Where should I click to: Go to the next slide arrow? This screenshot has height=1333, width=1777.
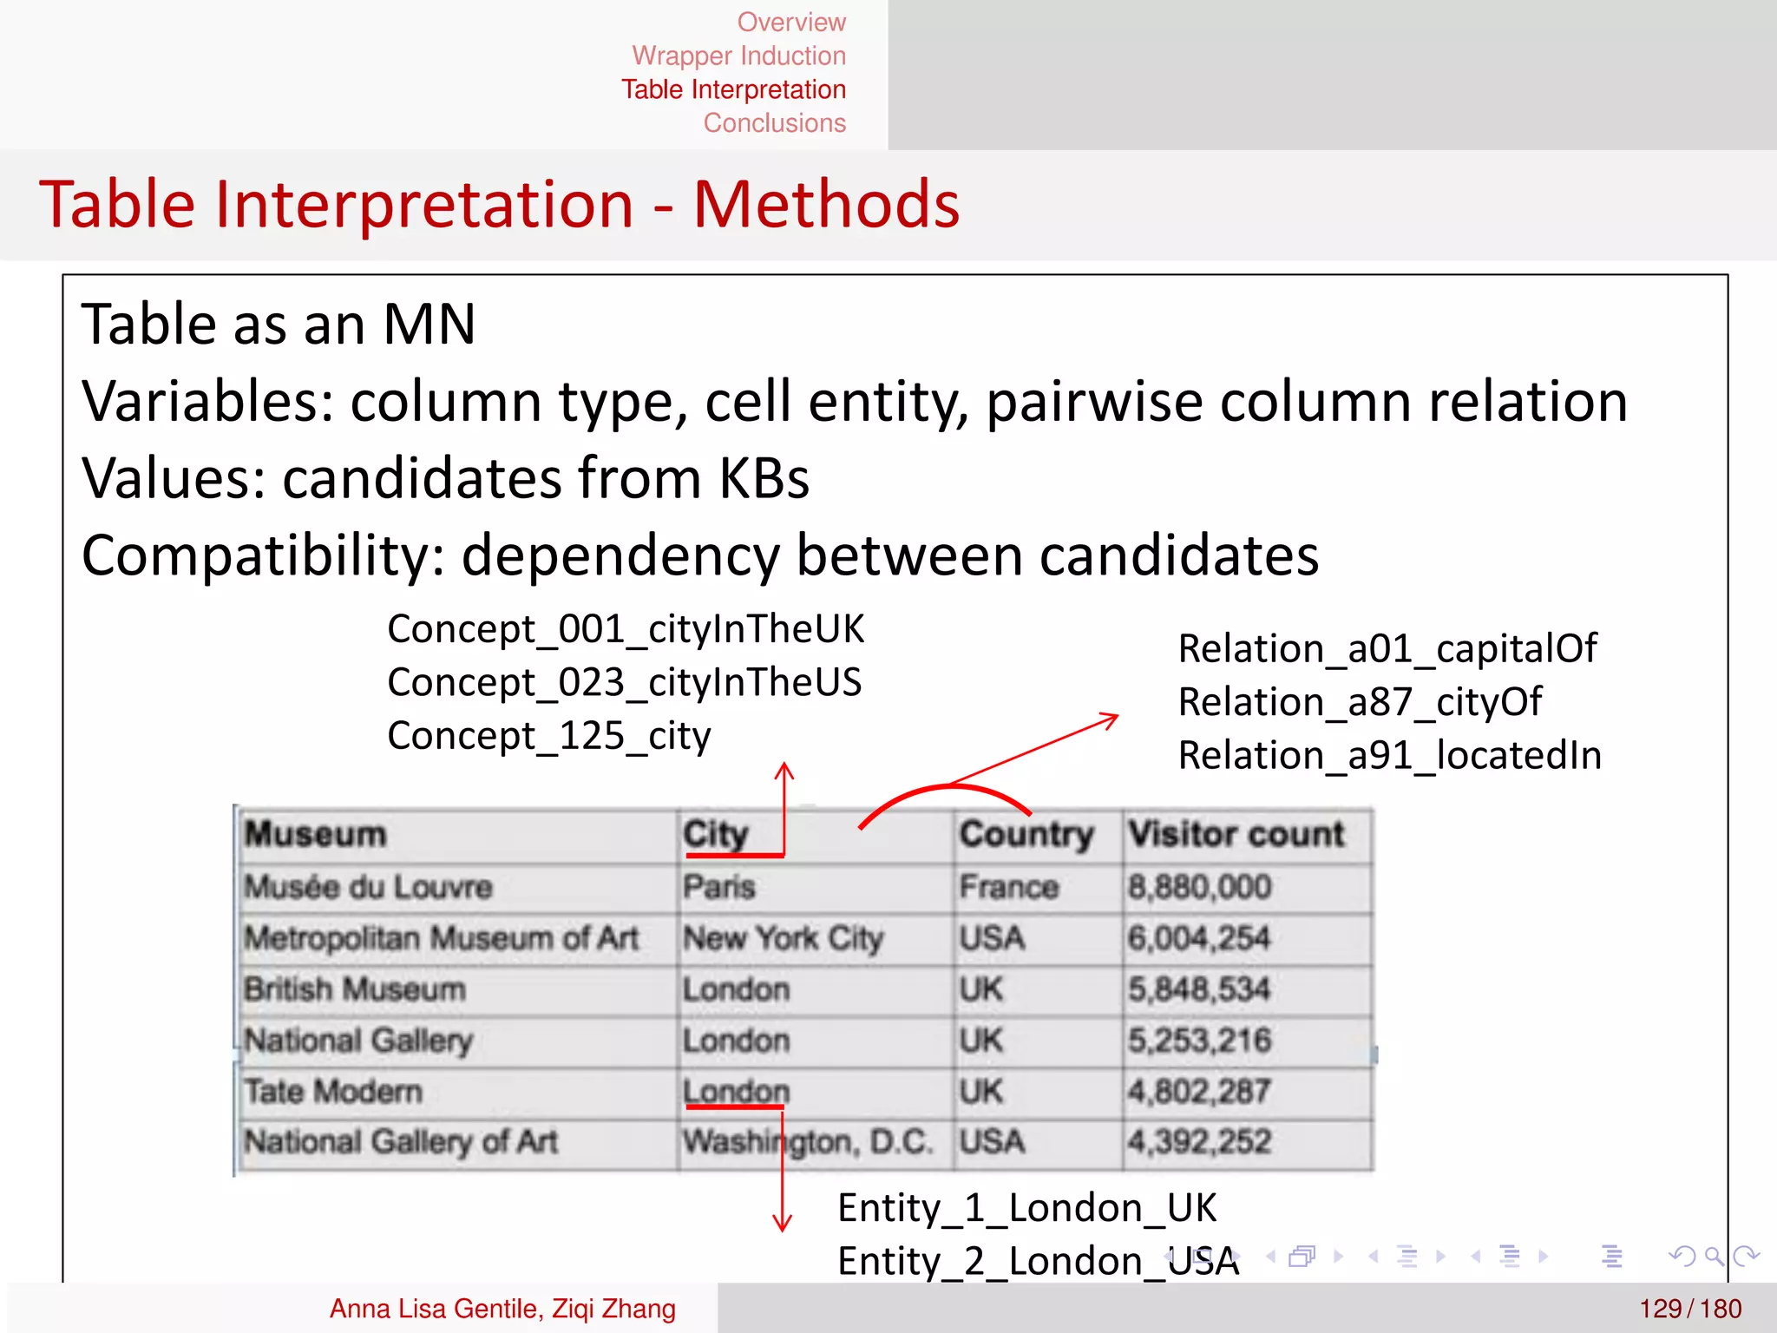(x=1236, y=1256)
